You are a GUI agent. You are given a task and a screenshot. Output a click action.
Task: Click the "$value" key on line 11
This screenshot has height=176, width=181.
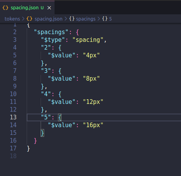pos(61,102)
